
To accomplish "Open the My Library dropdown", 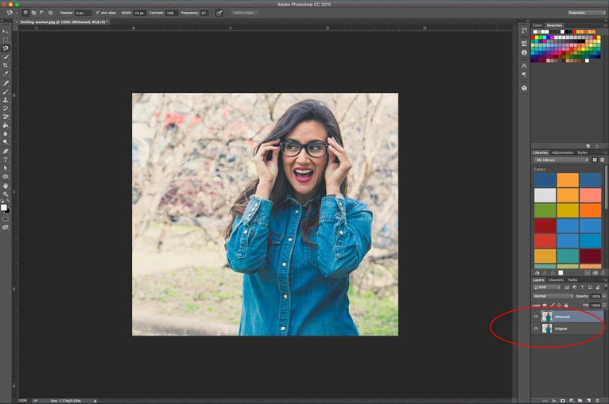I will point(561,160).
